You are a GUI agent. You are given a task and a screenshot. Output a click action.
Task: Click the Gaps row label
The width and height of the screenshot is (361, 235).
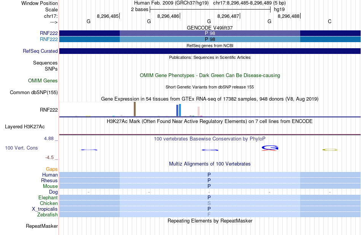pyautogui.click(x=52, y=169)
